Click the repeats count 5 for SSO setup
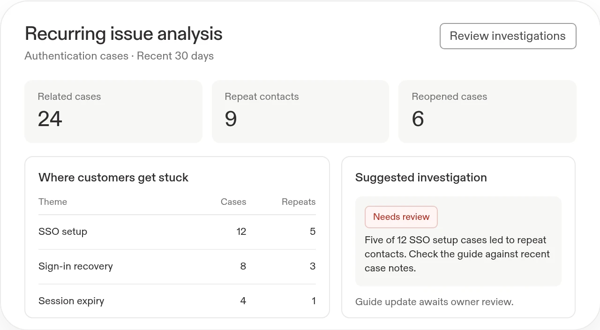Image resolution: width=600 pixels, height=330 pixels. coord(313,232)
